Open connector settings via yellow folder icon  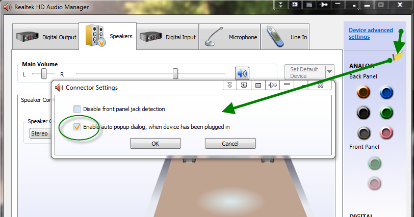point(398,55)
